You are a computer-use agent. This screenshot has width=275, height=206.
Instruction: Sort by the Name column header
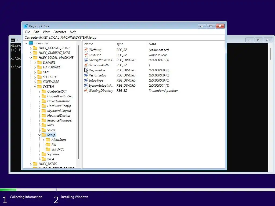(99, 44)
